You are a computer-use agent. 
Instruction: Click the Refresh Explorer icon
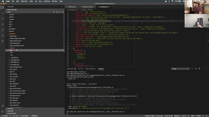click(x=60, y=12)
